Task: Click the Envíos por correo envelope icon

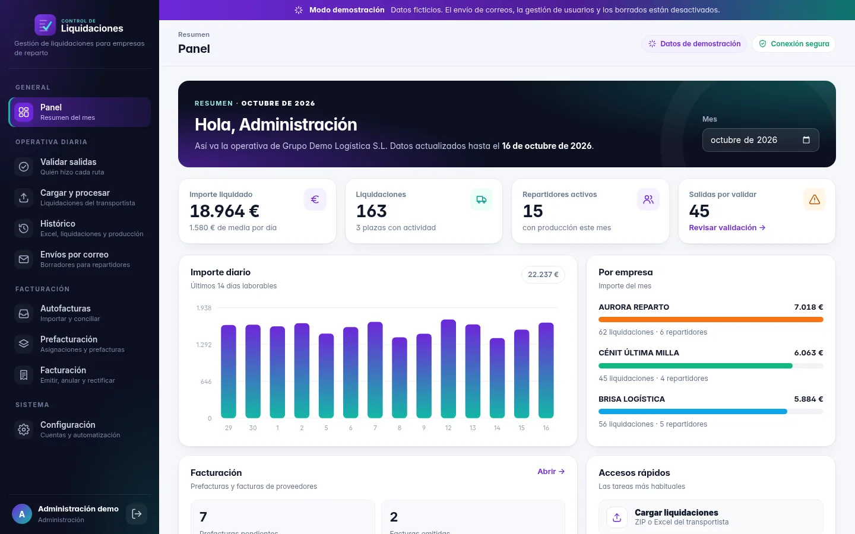Action: (x=24, y=259)
